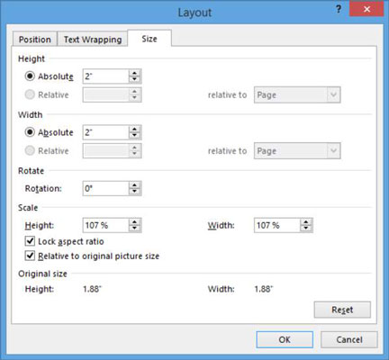Select the Absolute radio button under Height

[x=30, y=76]
